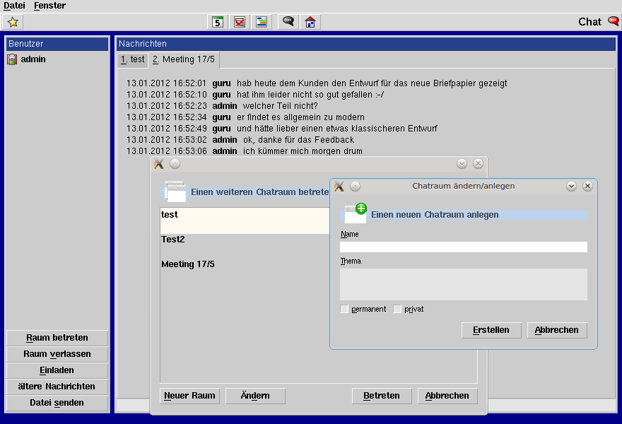Click the Datei senden button
This screenshot has width=622, height=424.
[57, 403]
